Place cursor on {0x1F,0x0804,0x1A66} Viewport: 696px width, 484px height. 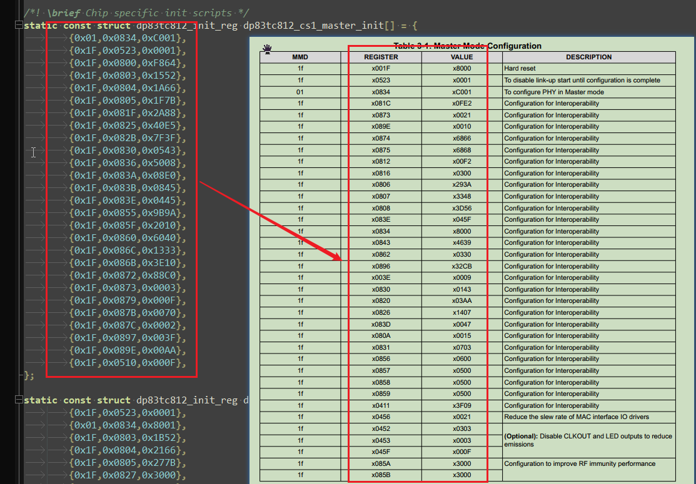128,88
